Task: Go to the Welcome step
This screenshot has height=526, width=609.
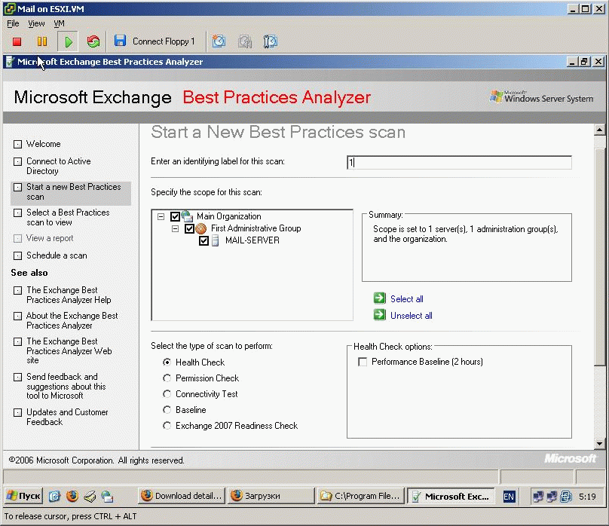Action: tap(44, 144)
